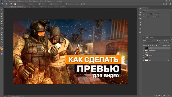Open the blend mode dropdown Экран
The width and height of the screenshot is (172, 97).
coord(151,43)
